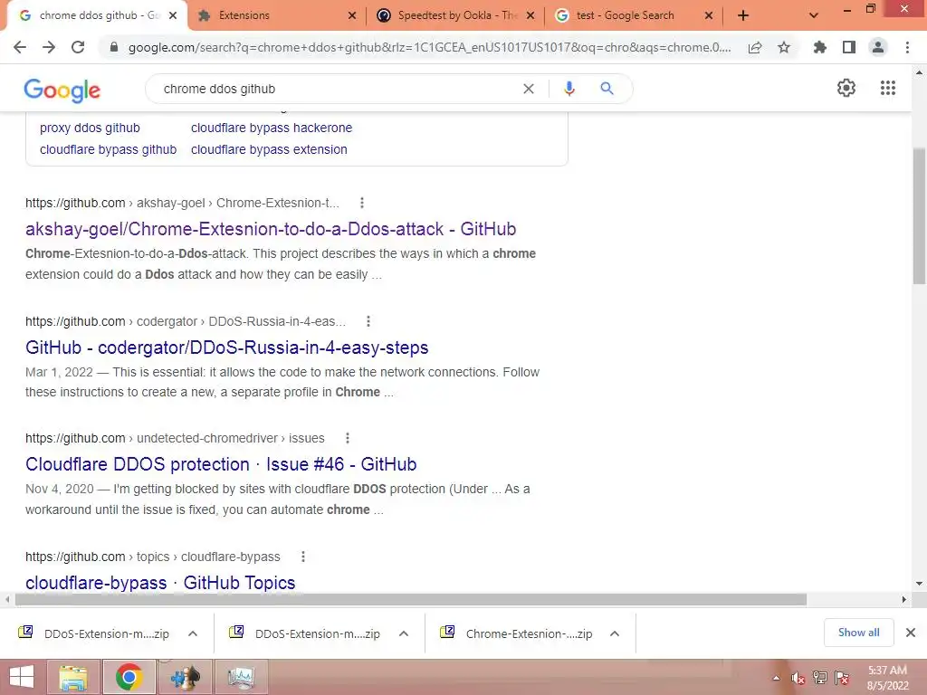Bookmark this page with the star icon

[x=784, y=47]
